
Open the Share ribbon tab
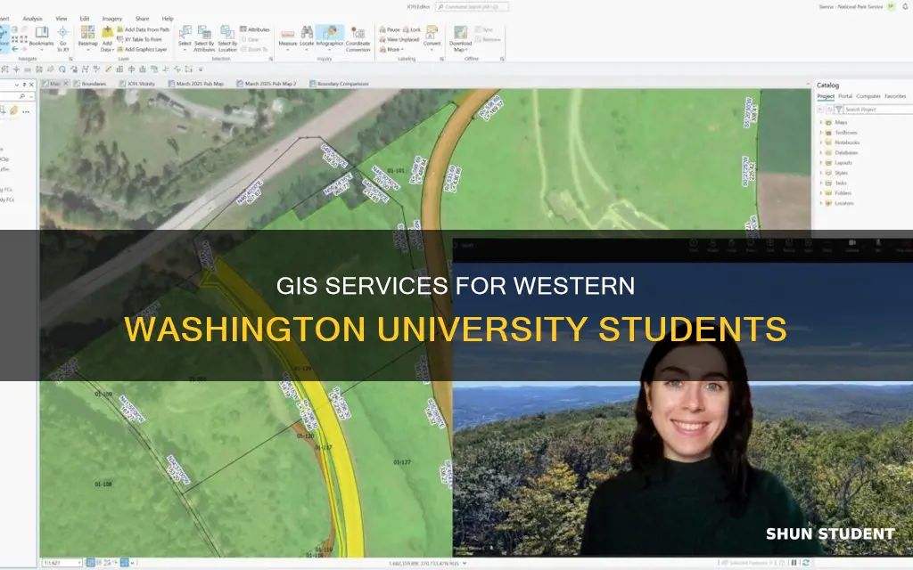pyautogui.click(x=142, y=19)
